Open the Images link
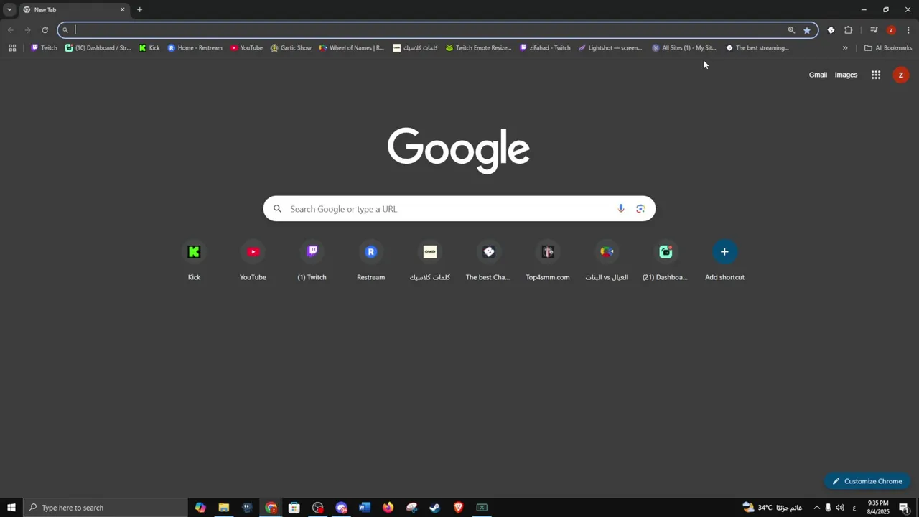Screen dimensions: 919x517 coord(846,75)
